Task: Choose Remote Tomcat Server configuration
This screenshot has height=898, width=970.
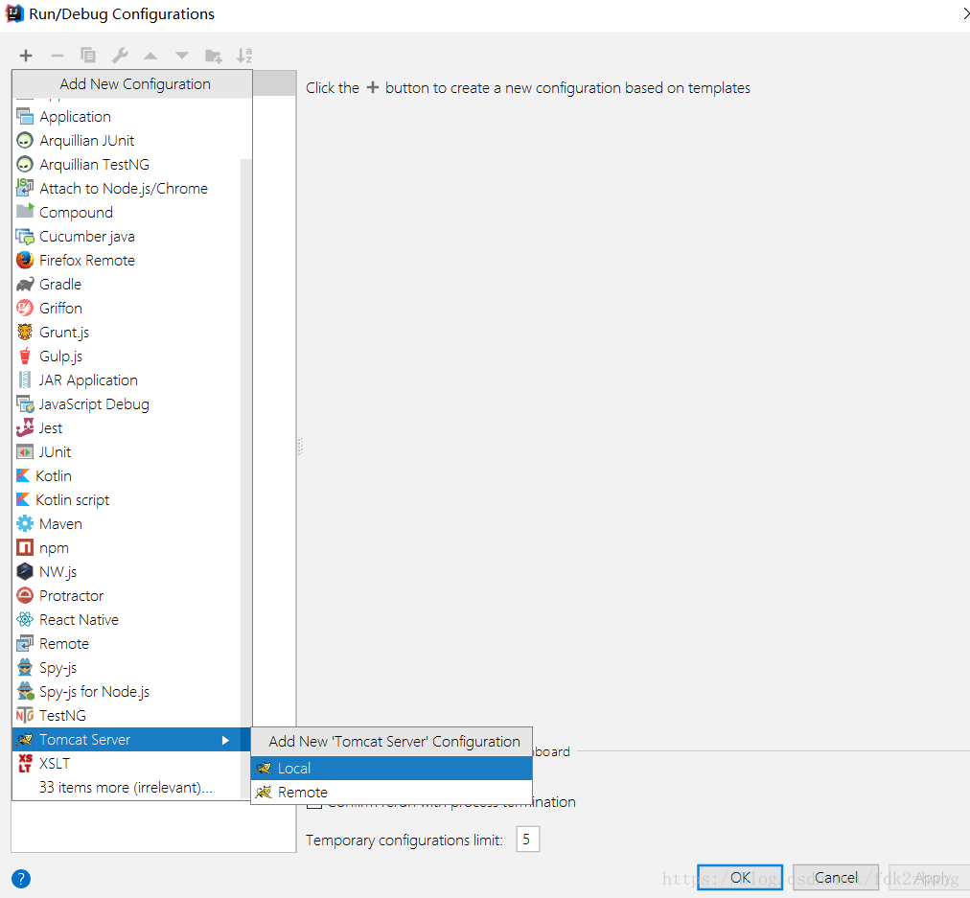Action: (x=392, y=793)
